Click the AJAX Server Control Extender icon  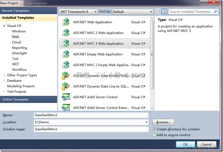tap(66, 107)
